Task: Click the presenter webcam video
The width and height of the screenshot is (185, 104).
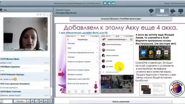Action: 26,34
